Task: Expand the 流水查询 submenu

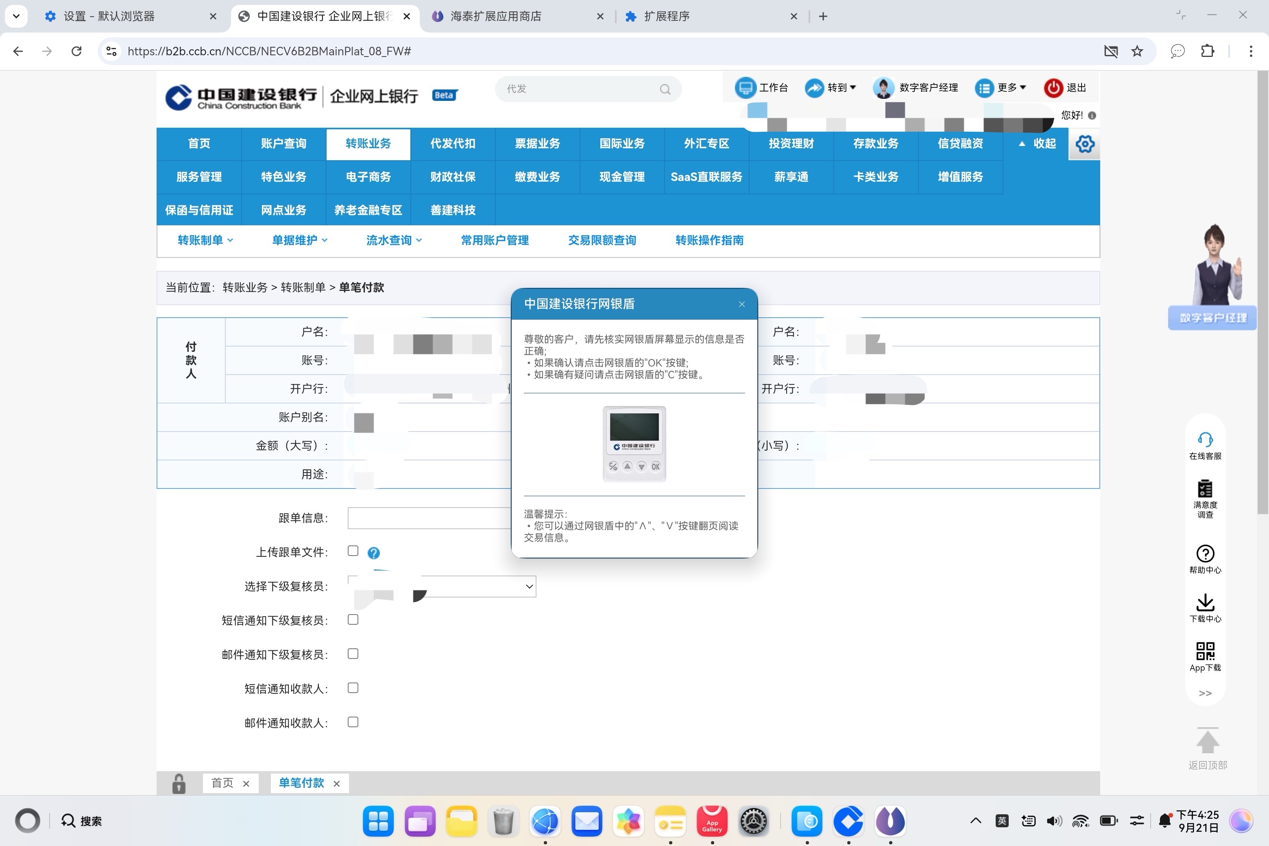Action: pos(394,241)
